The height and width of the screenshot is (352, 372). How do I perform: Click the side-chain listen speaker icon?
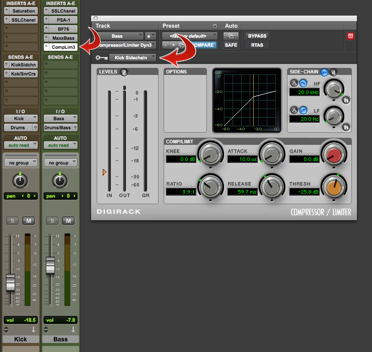[333, 72]
